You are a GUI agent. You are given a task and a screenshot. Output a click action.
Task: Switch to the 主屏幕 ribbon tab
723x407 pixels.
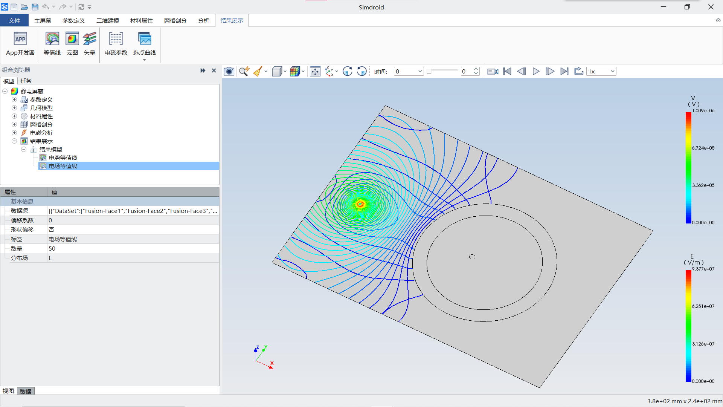43,20
